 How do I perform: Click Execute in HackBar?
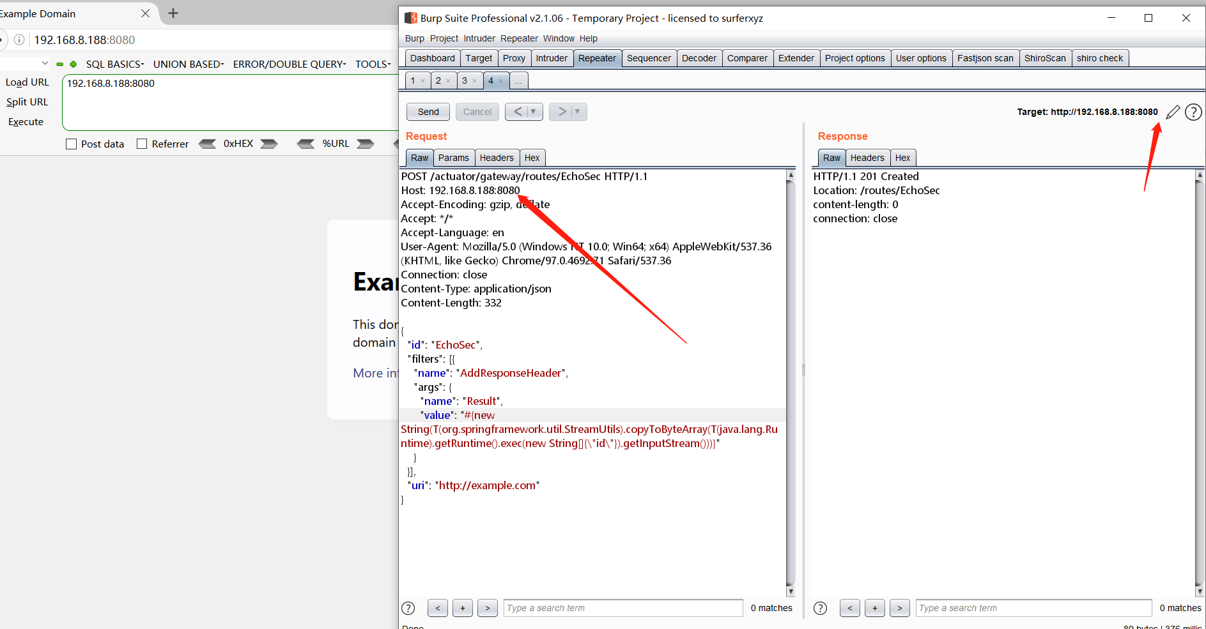[26, 122]
